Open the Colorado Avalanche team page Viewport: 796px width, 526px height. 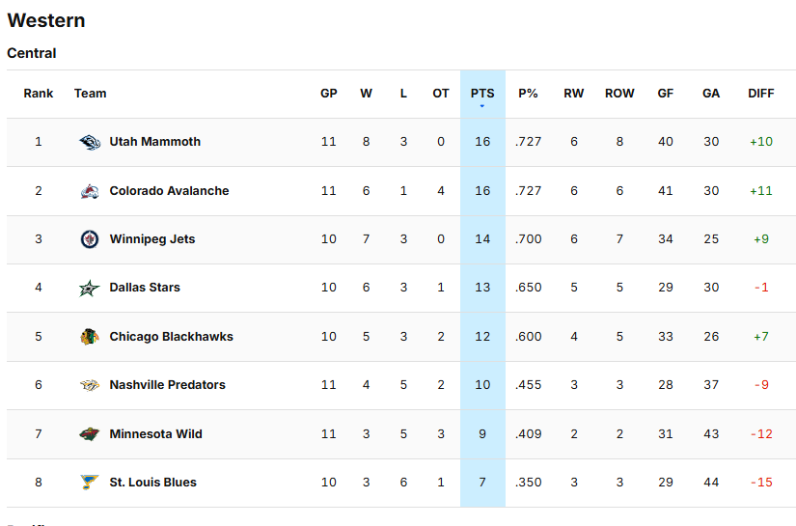coord(169,191)
